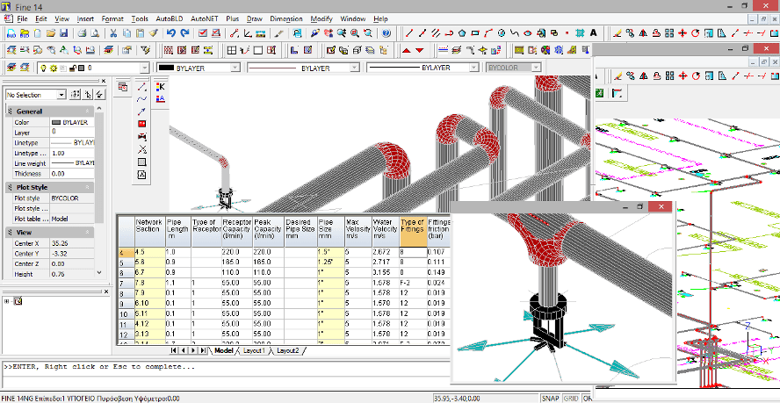The height and width of the screenshot is (403, 780).
Task: Toggle the layer lightbulb on/off icon
Action: (x=43, y=68)
